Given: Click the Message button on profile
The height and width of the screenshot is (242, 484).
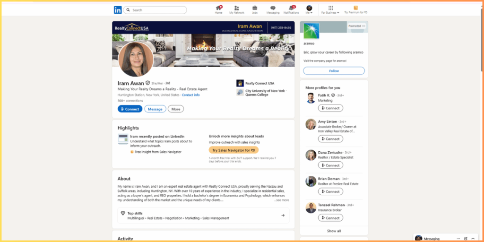Looking at the screenshot, I should (x=155, y=109).
